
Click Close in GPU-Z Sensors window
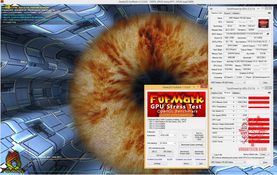[265, 162]
